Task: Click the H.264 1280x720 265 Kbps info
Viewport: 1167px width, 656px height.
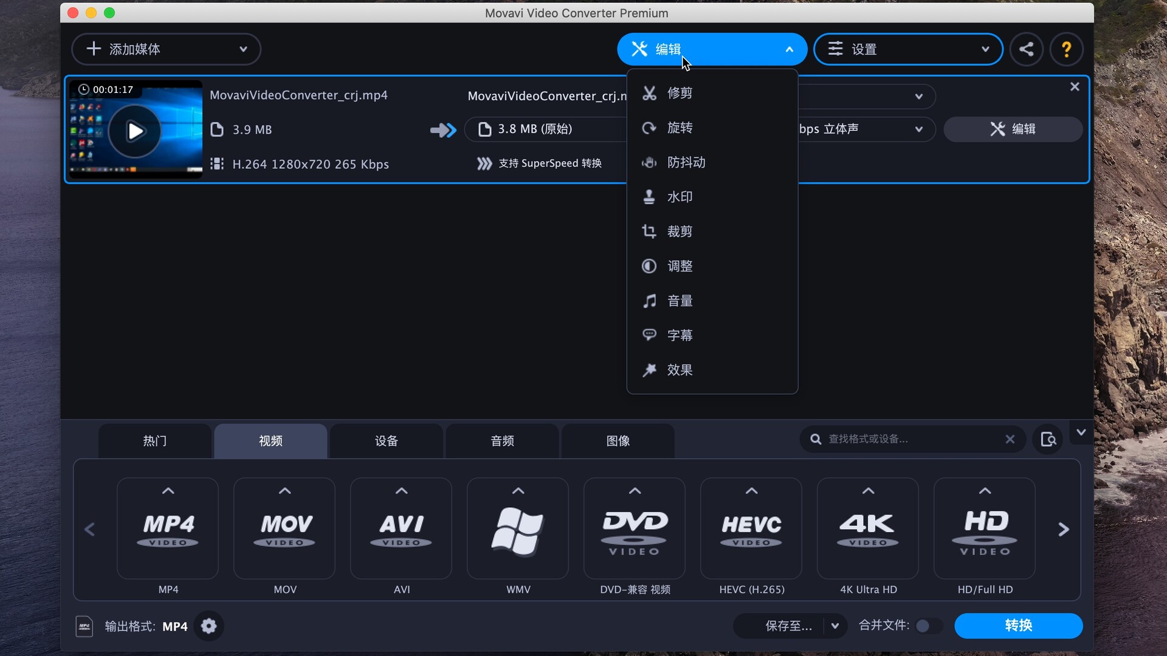Action: click(x=310, y=164)
